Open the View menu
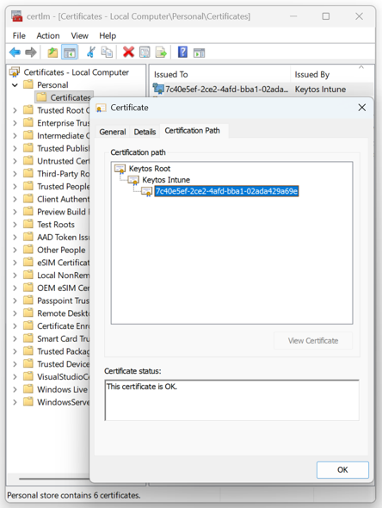Viewport: 382px width, 508px height. pyautogui.click(x=80, y=35)
